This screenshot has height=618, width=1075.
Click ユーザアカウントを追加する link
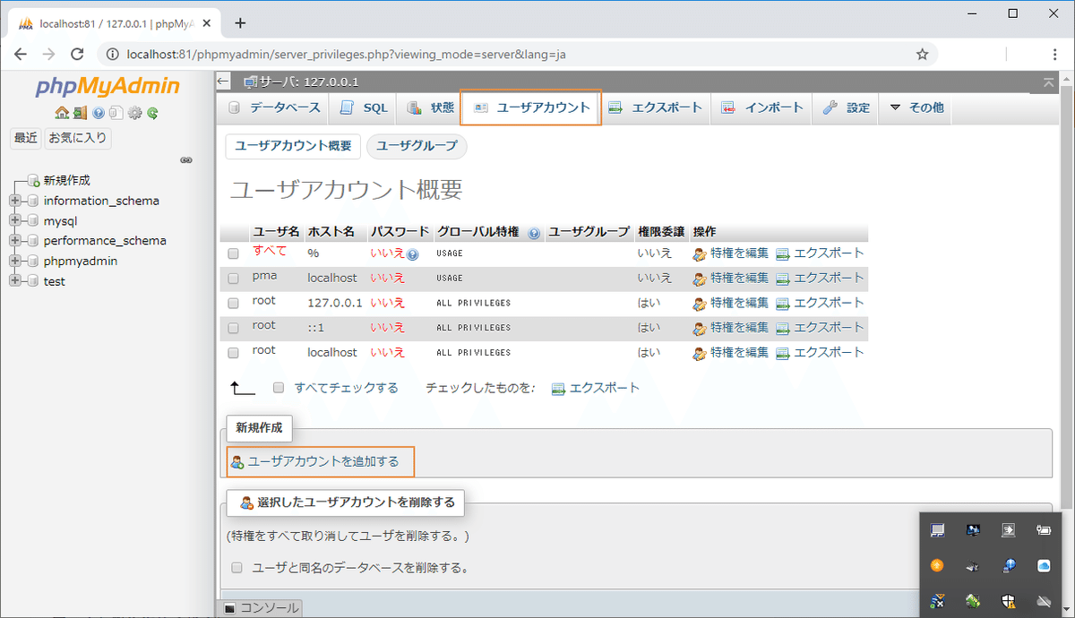click(323, 462)
